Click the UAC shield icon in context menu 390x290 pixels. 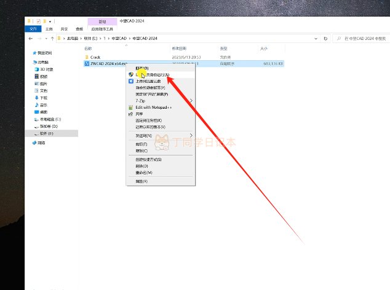pyautogui.click(x=131, y=74)
